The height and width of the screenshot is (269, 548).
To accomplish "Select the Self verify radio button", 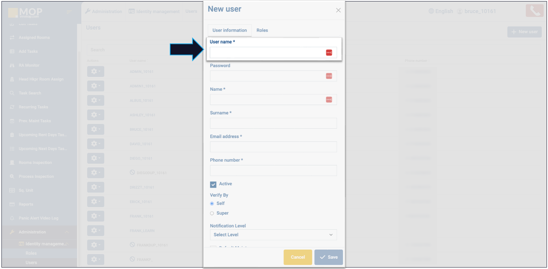I will (212, 203).
